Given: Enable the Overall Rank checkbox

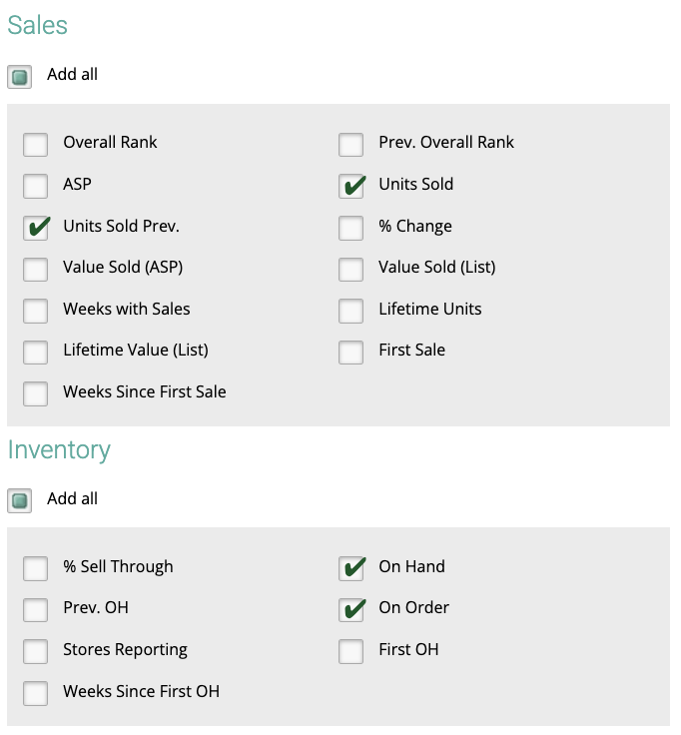Looking at the screenshot, I should point(35,145).
